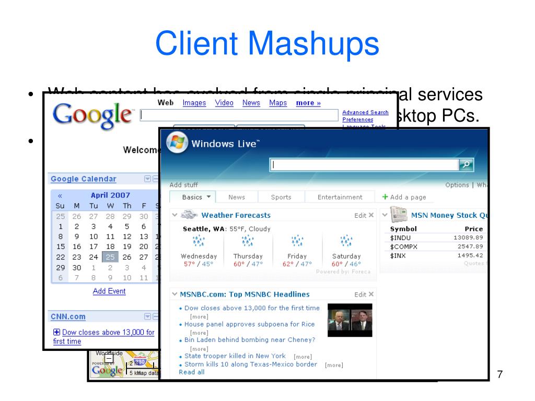Collapse the MSNBC.com Top Headlines chevron
Screen dimensions: 535x401
tap(175, 294)
